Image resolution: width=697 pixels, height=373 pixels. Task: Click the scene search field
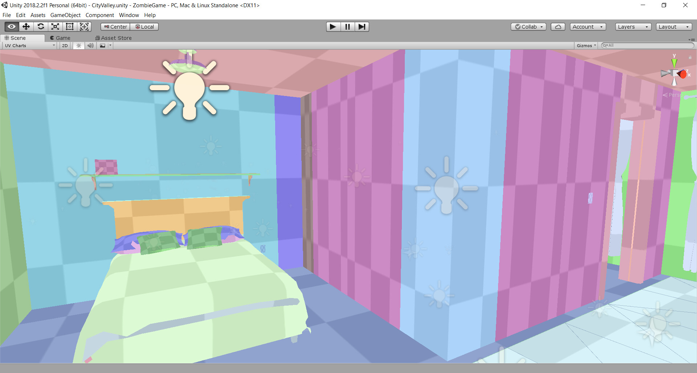pos(646,45)
